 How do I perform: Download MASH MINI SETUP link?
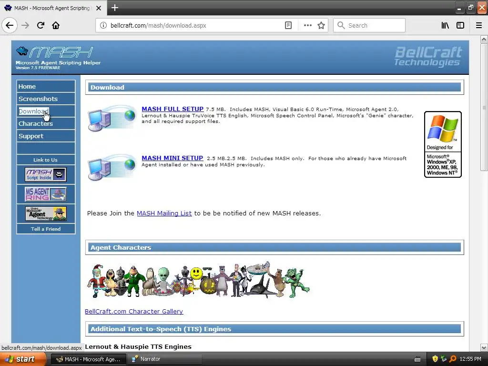172,158
